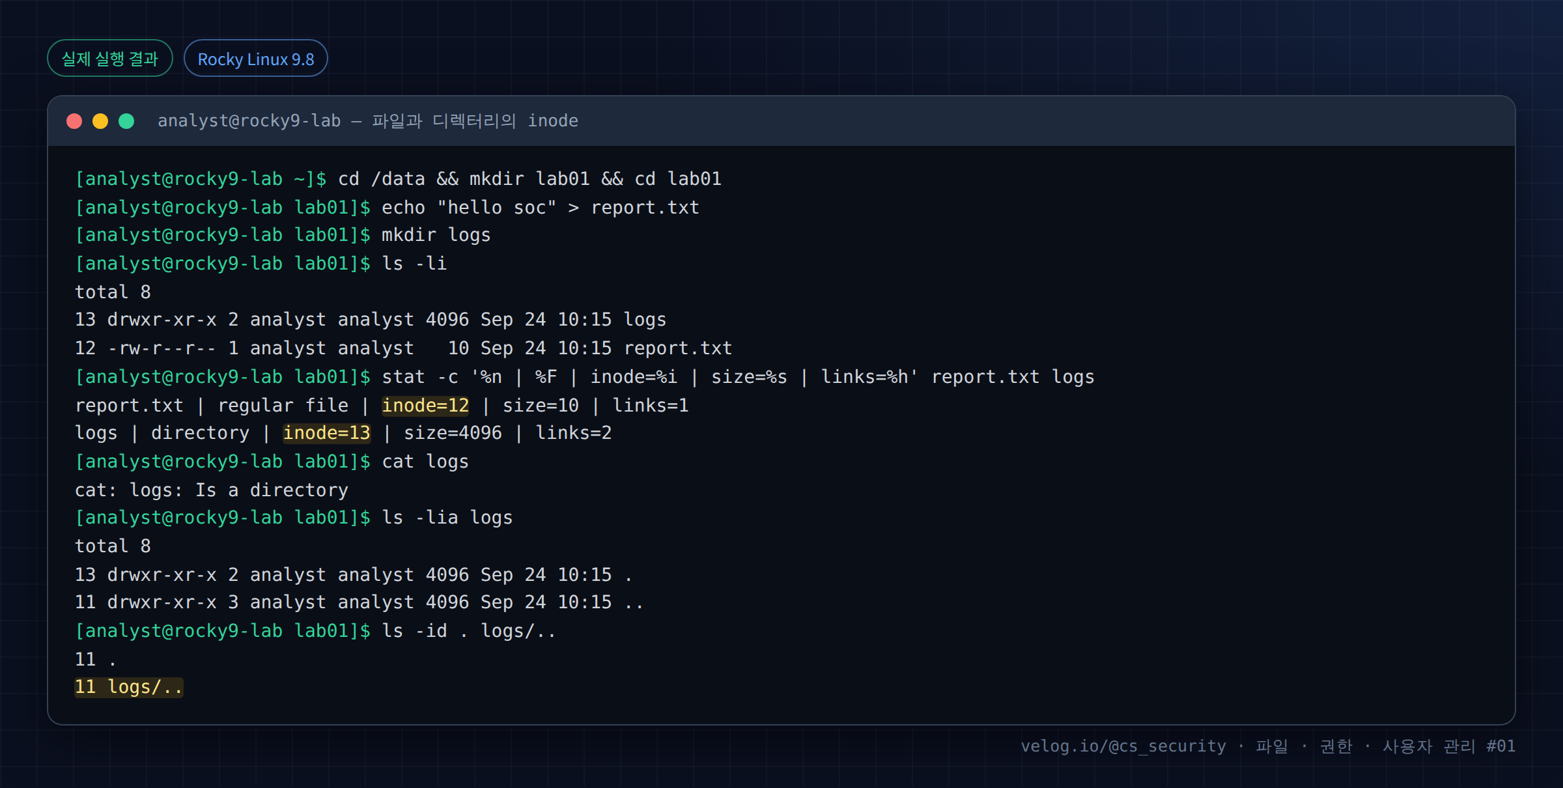Click the 'ls -lia logs' command line

click(x=294, y=518)
